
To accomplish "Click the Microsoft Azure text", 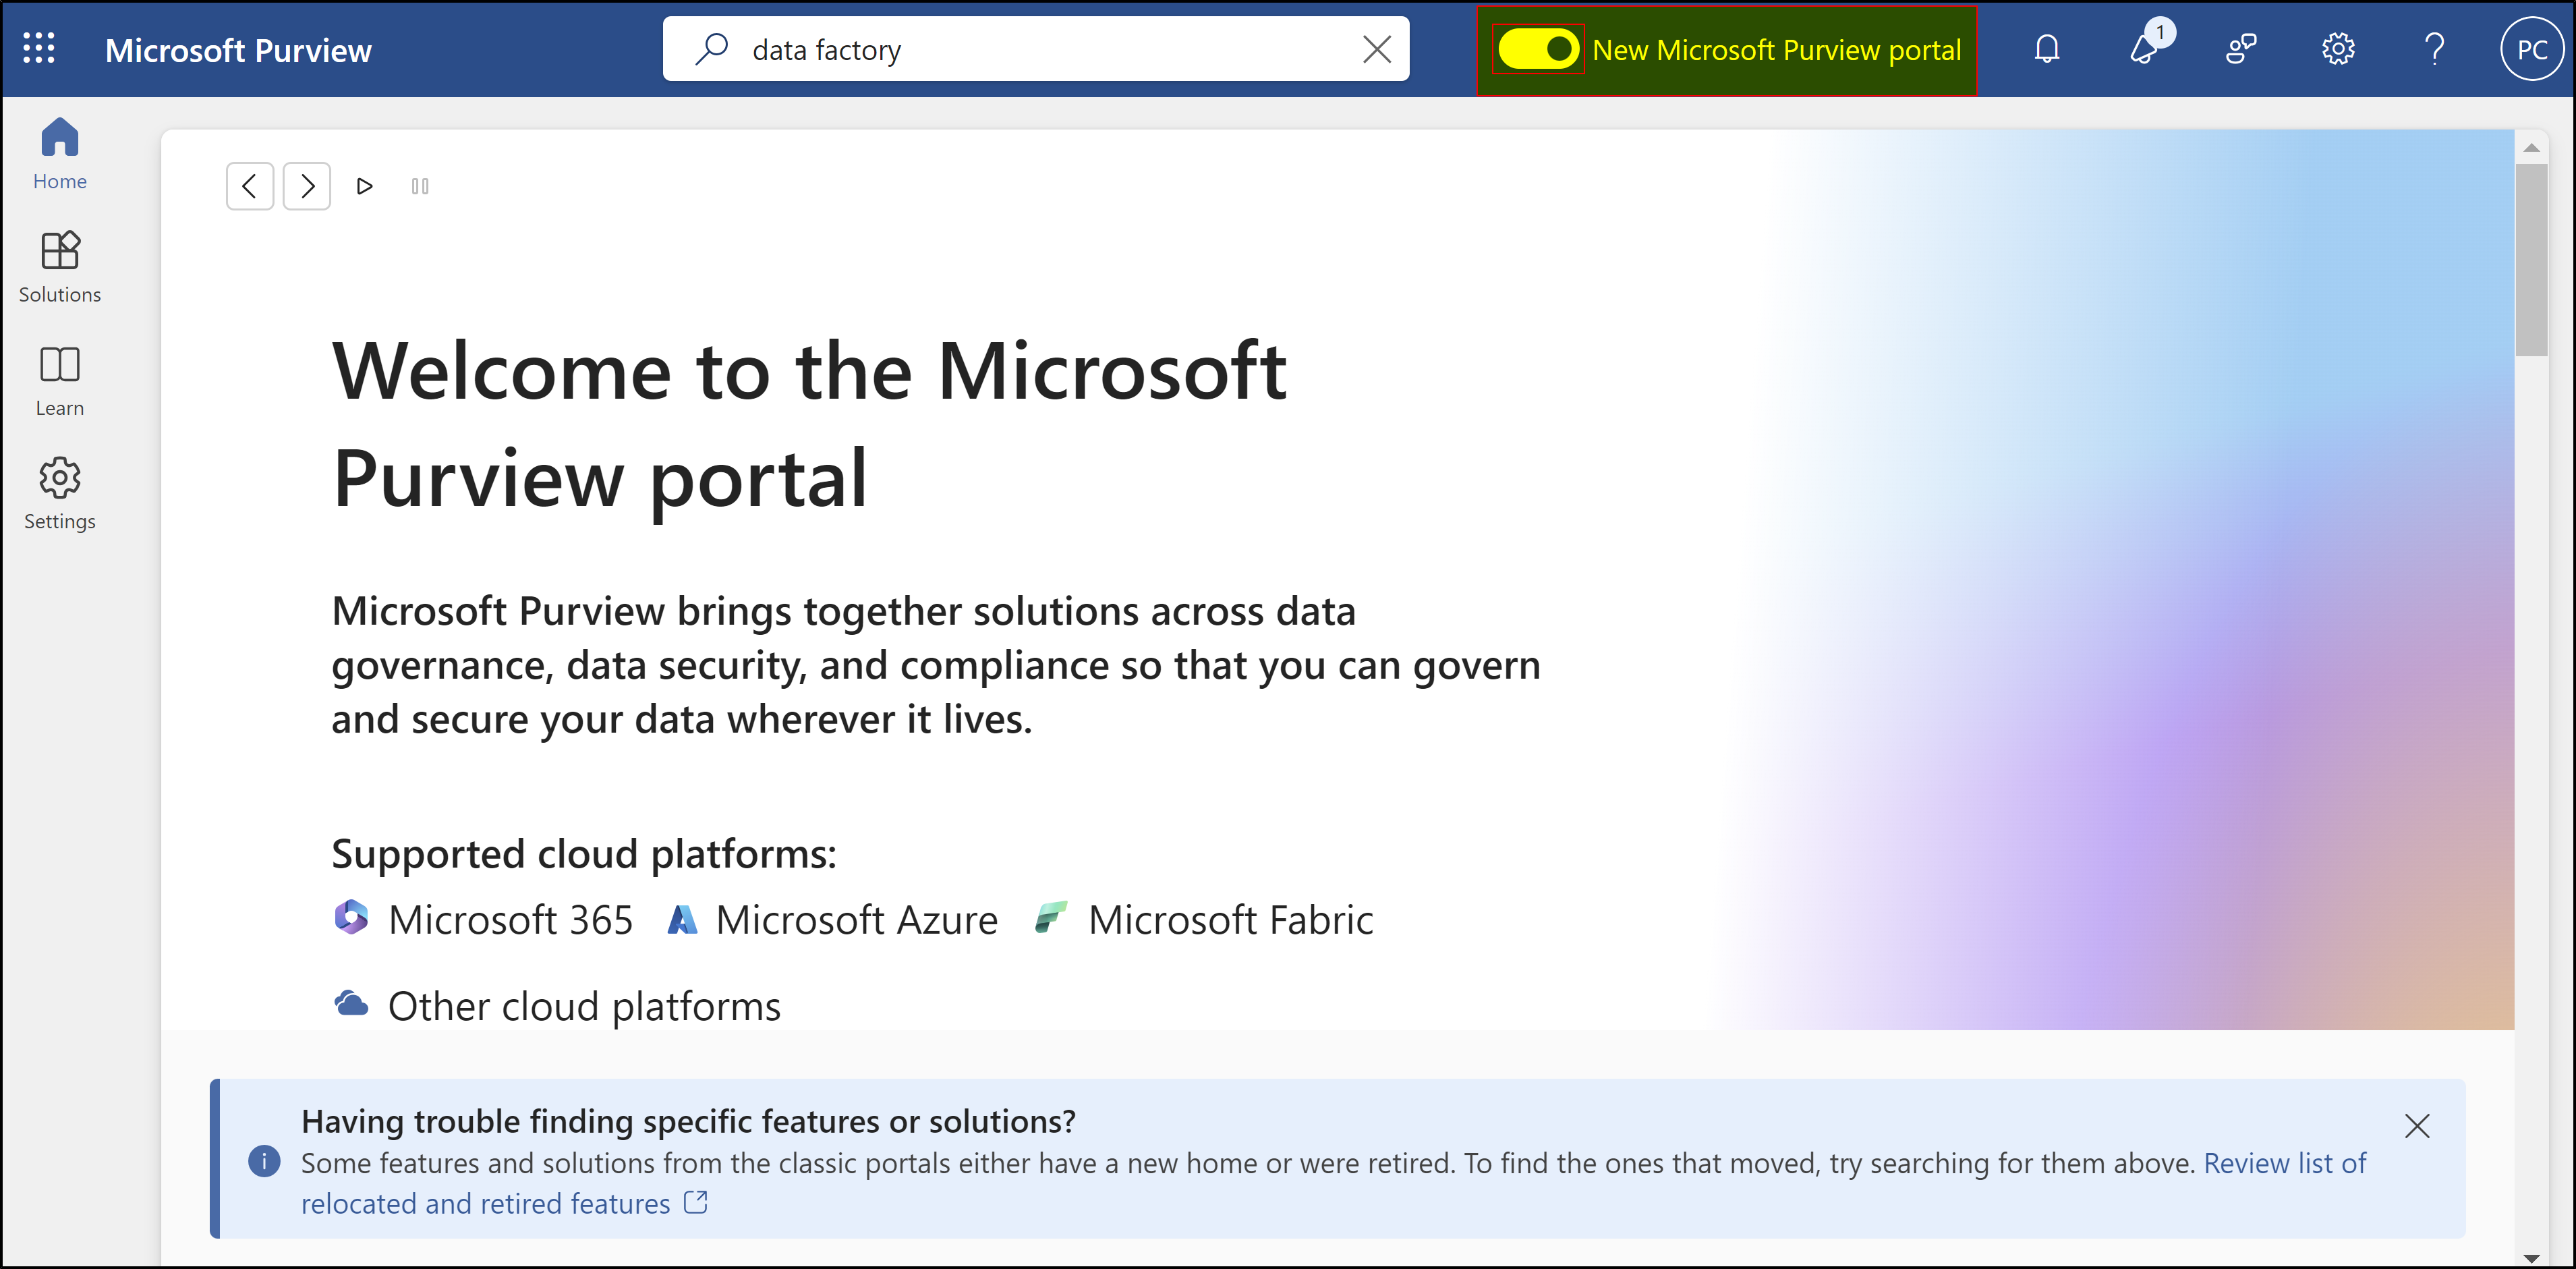I will (x=857, y=920).
